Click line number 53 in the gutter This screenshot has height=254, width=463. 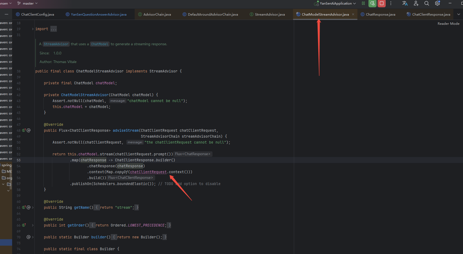(x=19, y=160)
